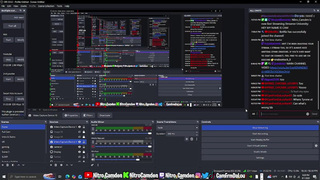Show the Twitter source
This screenshot has height=180, width=320.
click(79, 157)
